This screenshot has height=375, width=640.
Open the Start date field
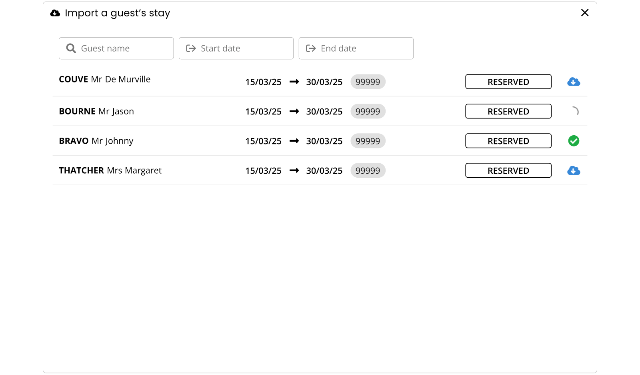tap(236, 48)
